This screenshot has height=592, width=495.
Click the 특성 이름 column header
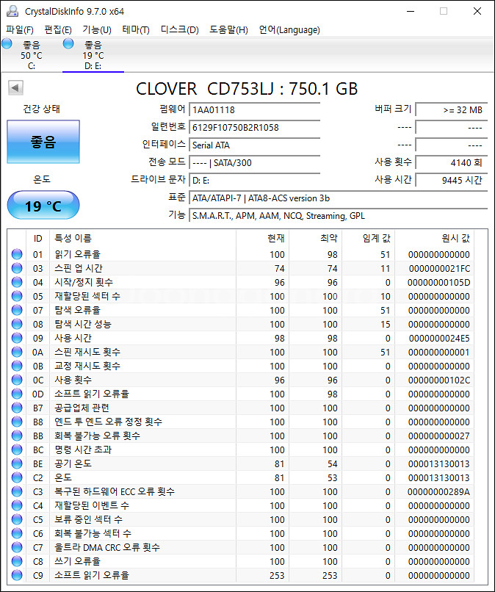[142, 238]
